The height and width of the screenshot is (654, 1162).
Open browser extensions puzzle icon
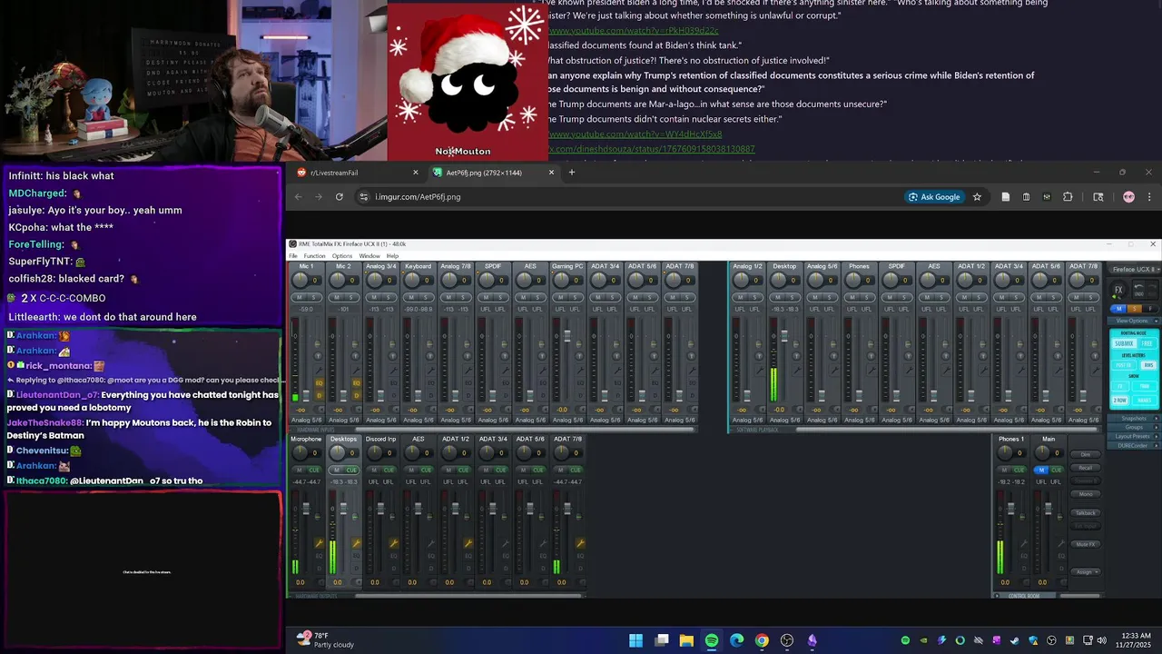(x=1068, y=196)
